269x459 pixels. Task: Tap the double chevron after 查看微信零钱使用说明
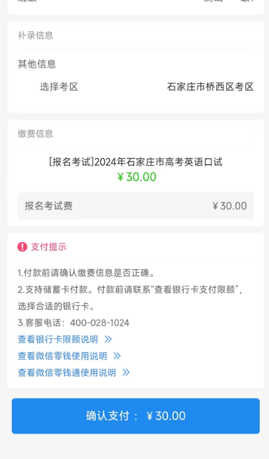pos(117,356)
